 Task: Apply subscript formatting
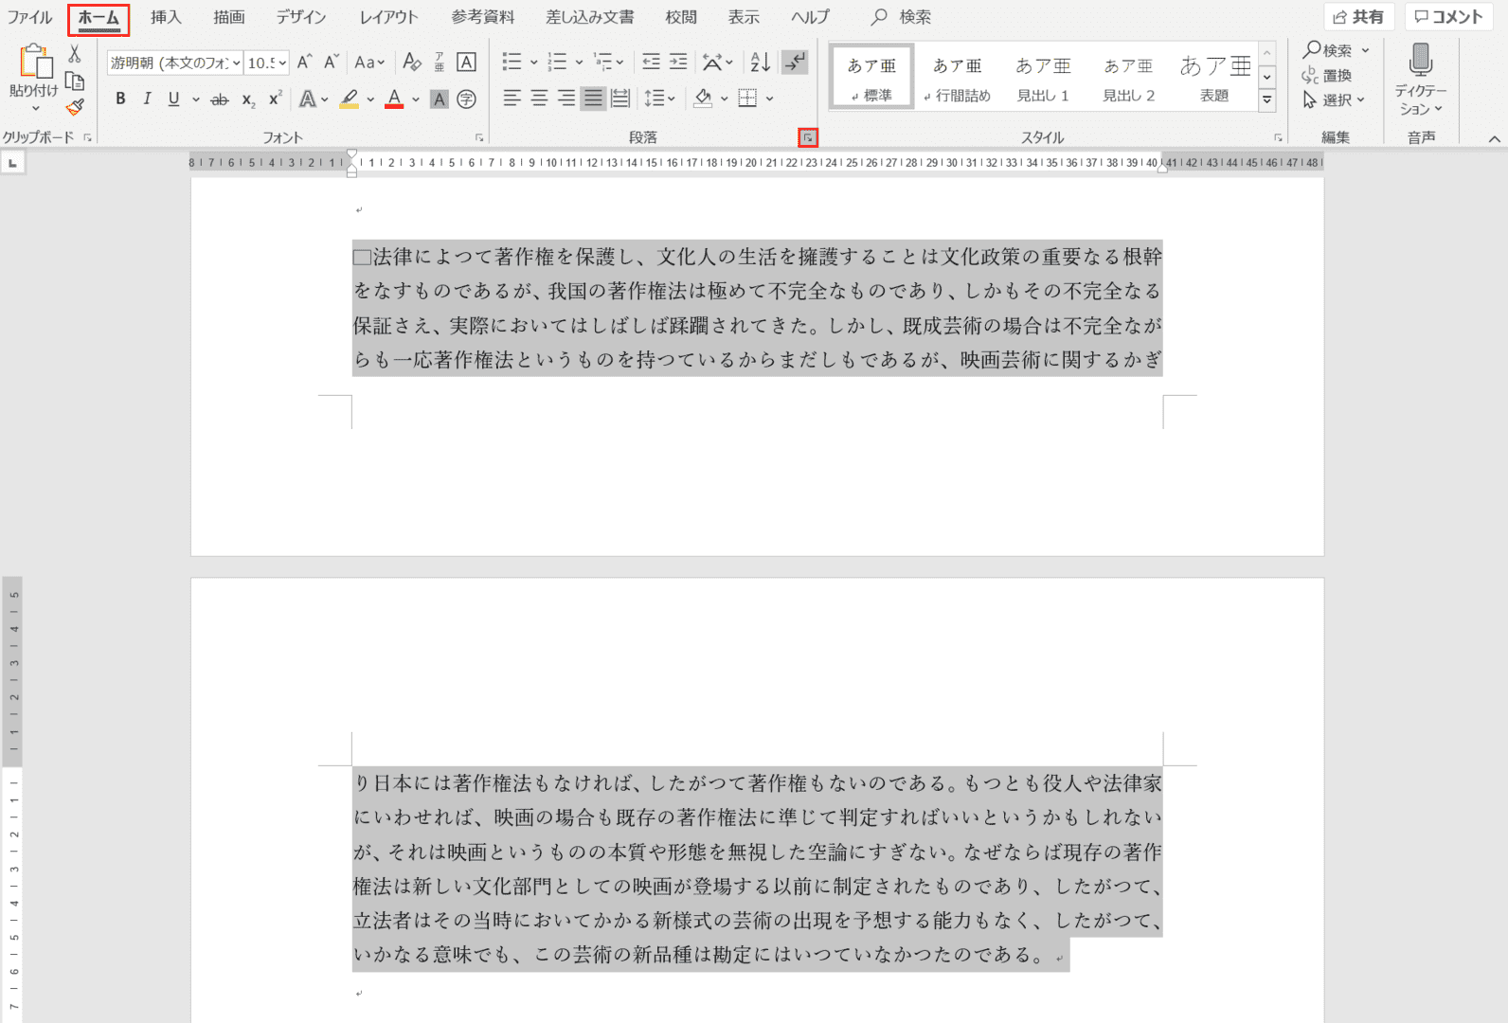click(x=248, y=99)
